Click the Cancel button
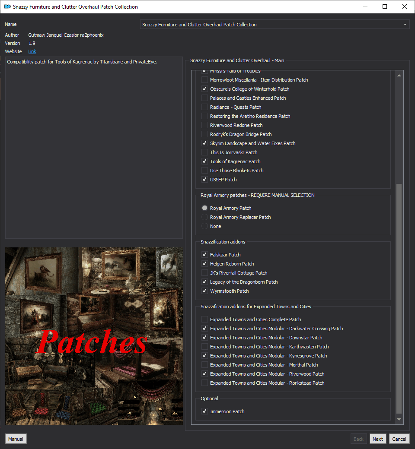415x449 pixels. pyautogui.click(x=399, y=439)
